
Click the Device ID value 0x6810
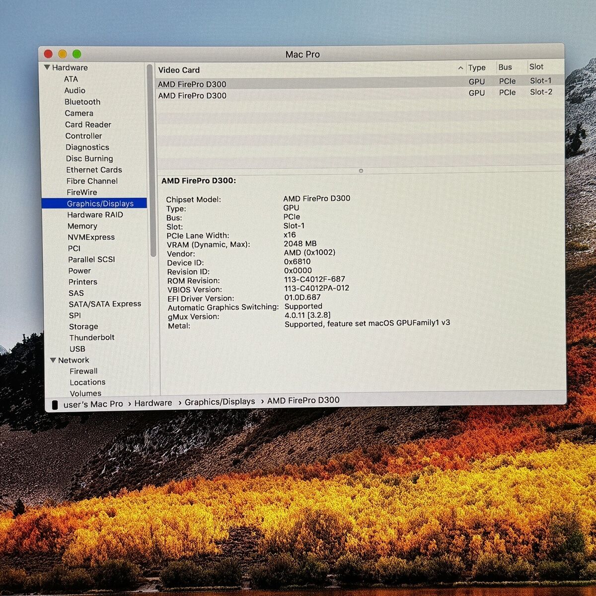point(298,261)
